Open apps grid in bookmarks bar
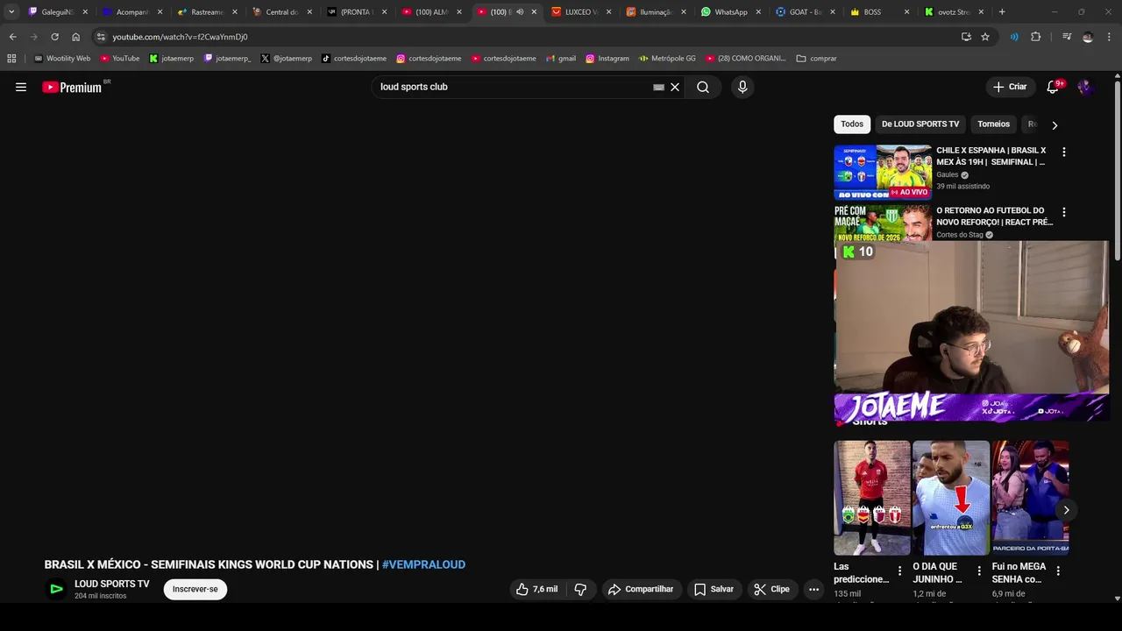This screenshot has width=1122, height=631. (x=11, y=59)
